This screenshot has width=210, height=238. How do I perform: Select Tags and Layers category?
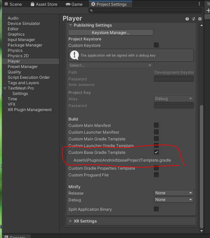23,83
